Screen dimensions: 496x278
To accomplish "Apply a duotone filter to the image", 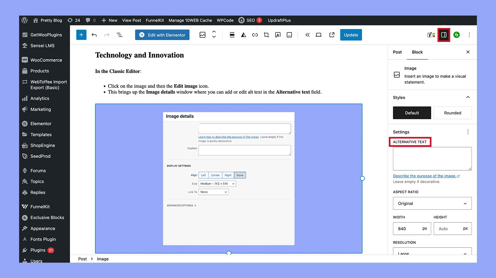I will (244, 35).
